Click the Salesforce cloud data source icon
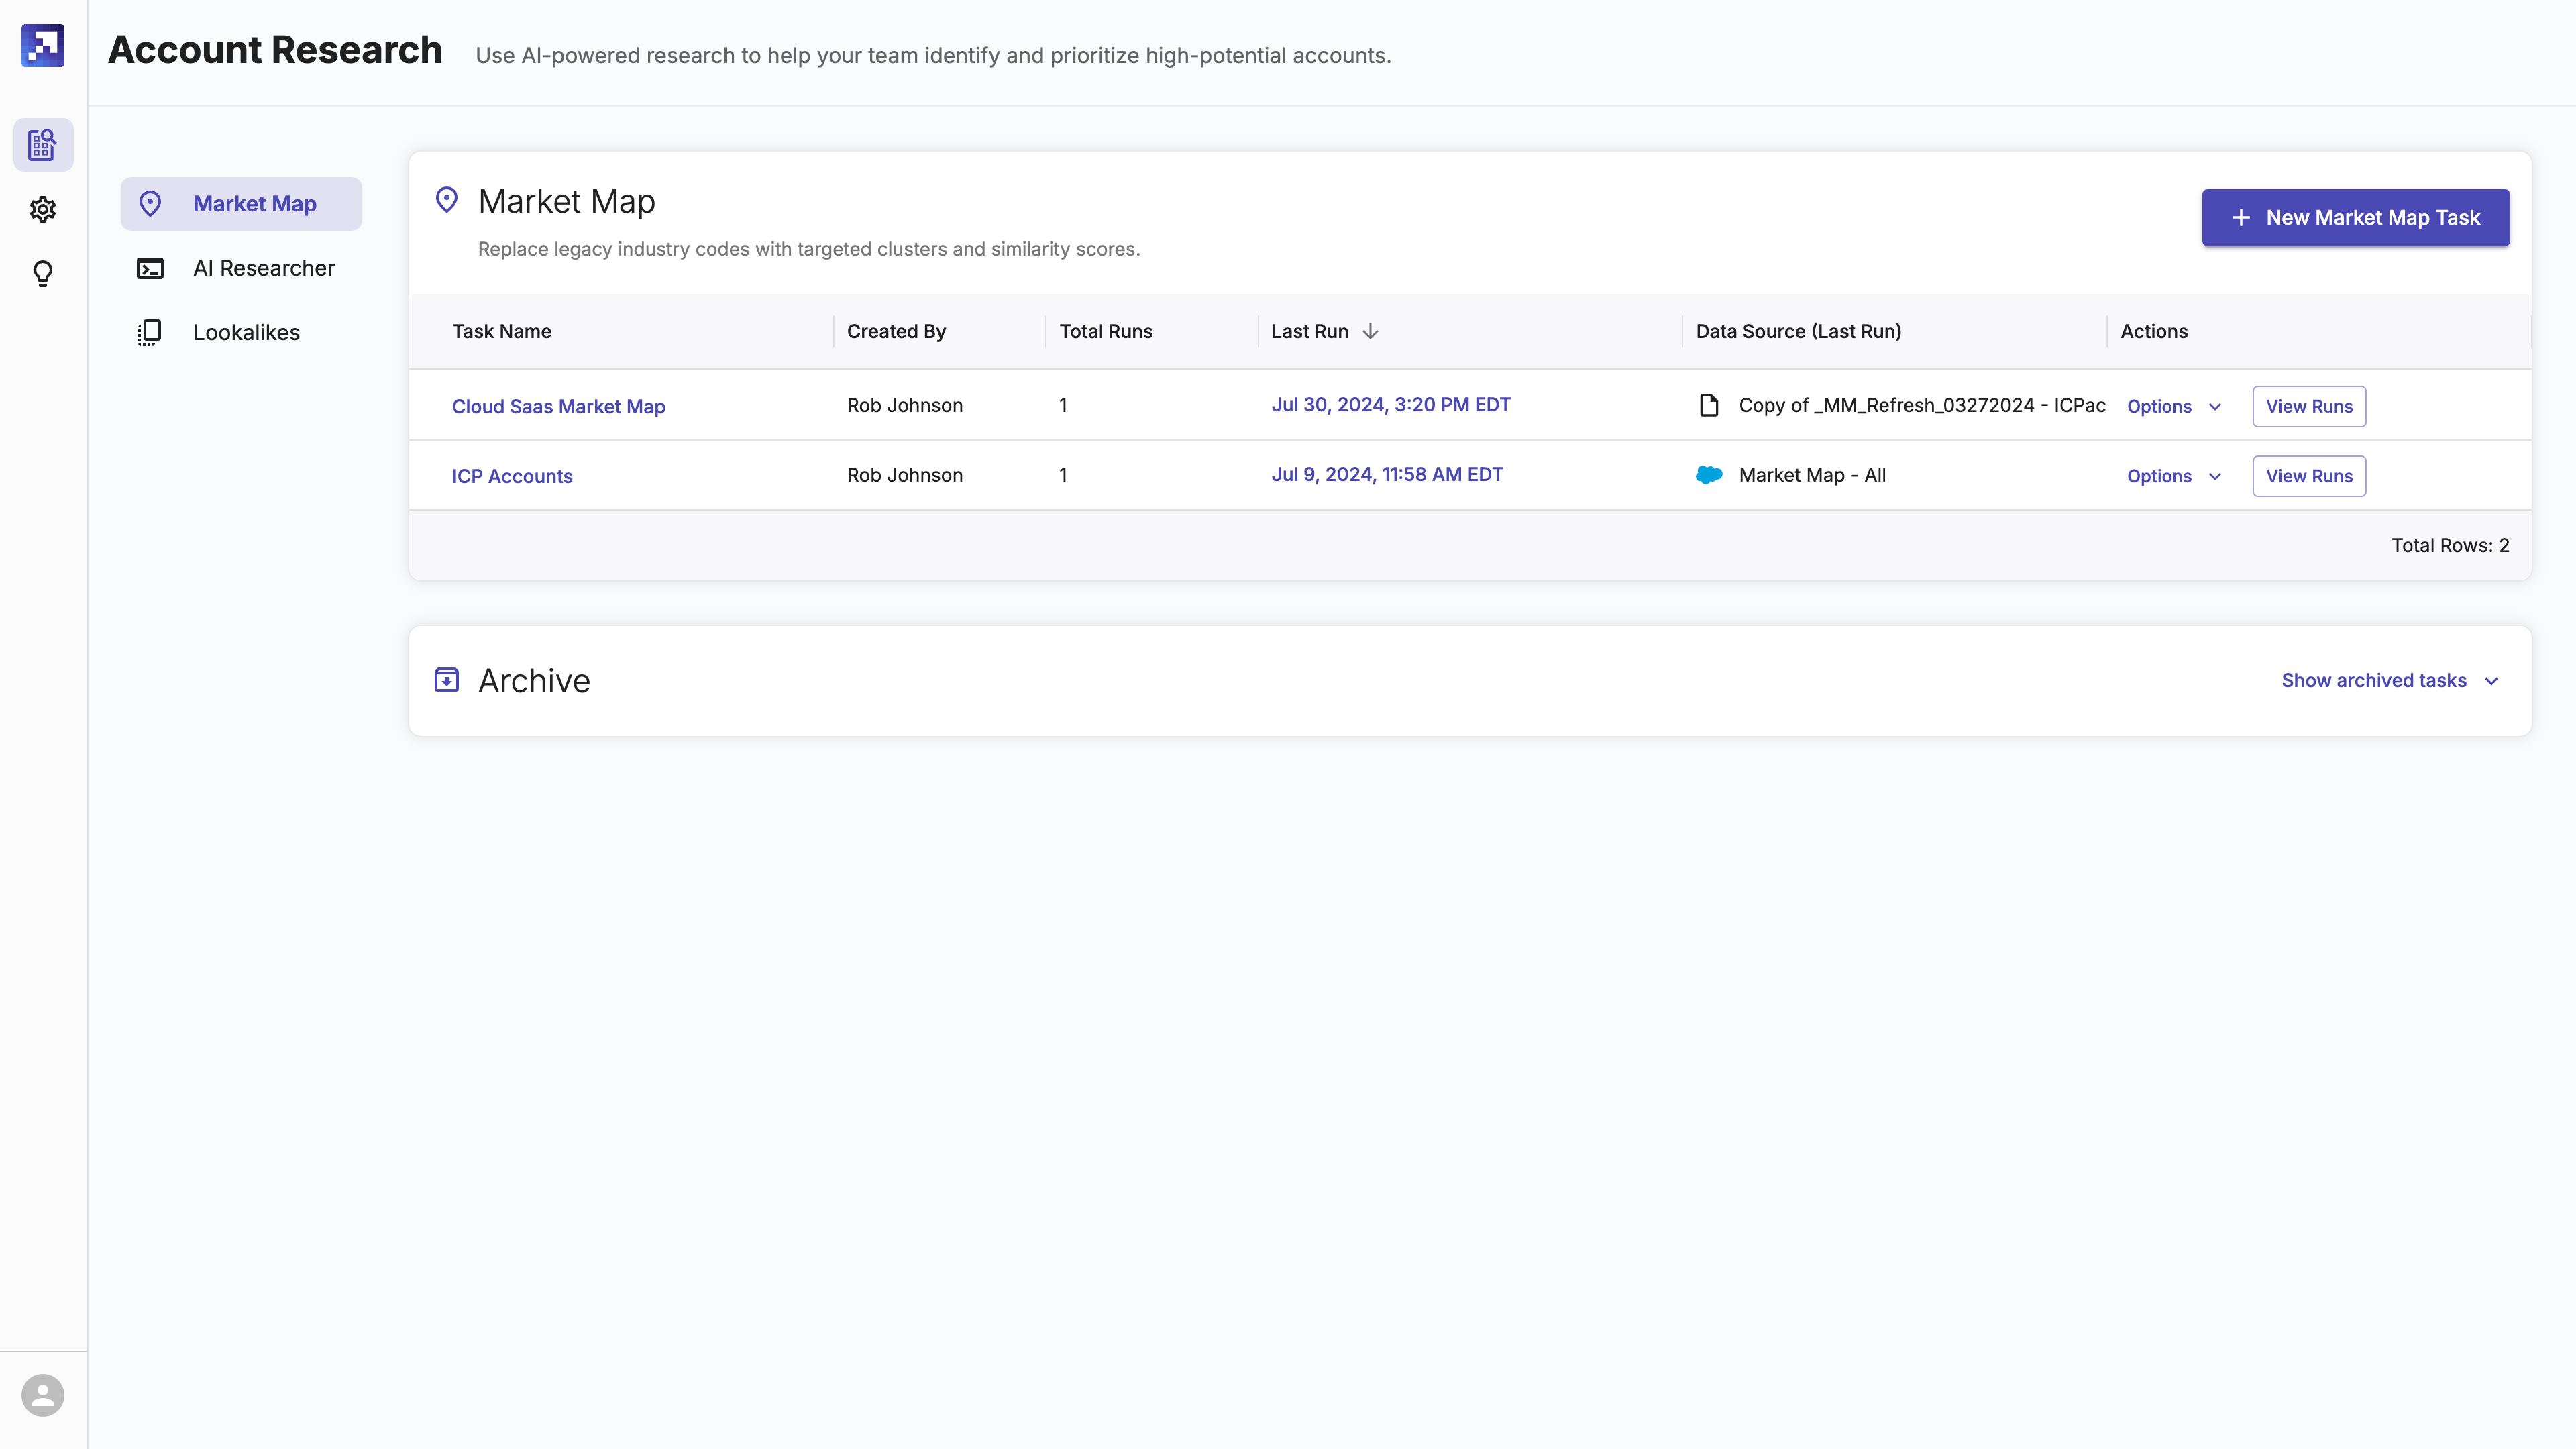Screen dimensions: 2576x1449 (x=1709, y=475)
